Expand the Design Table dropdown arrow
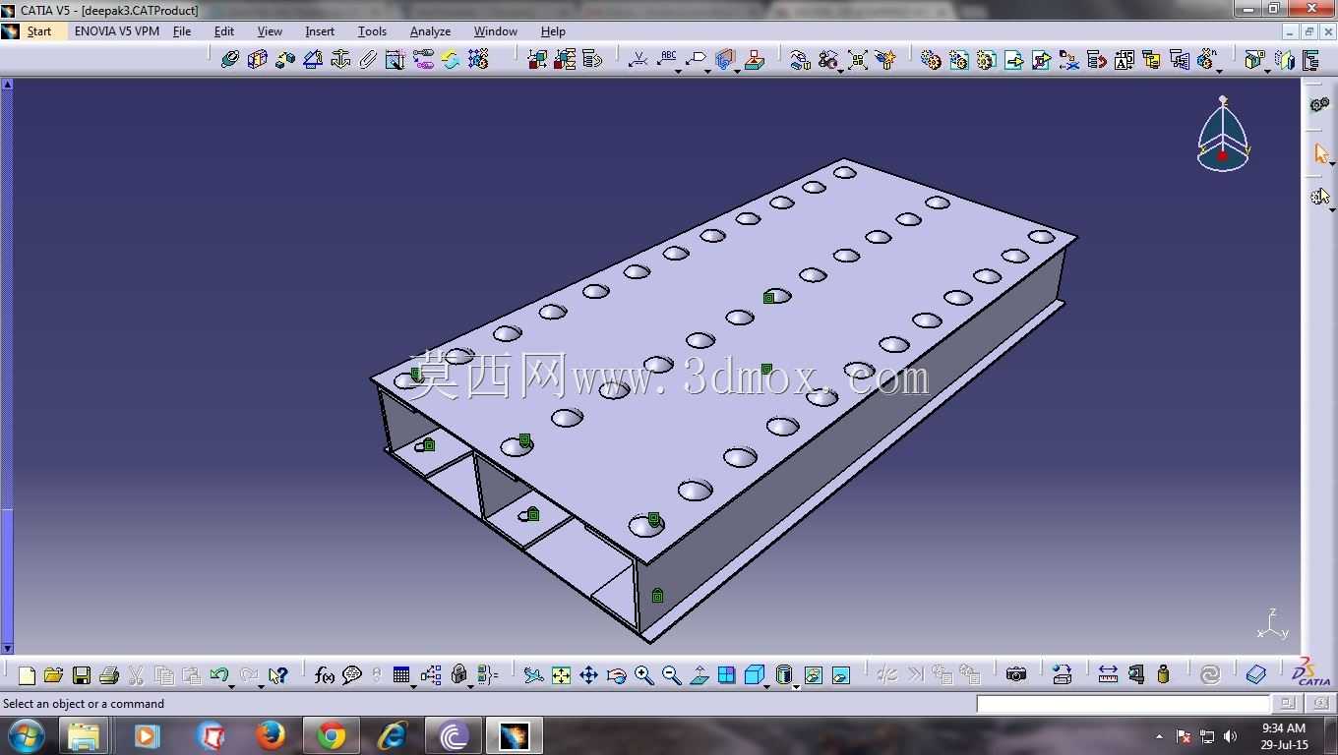Image resolution: width=1338 pixels, height=755 pixels. coord(413,685)
